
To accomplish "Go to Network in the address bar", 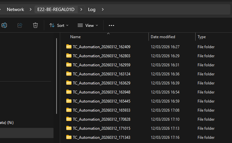I will 15,9.
